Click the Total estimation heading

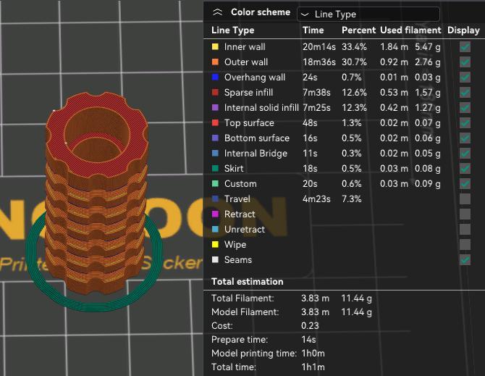247,281
